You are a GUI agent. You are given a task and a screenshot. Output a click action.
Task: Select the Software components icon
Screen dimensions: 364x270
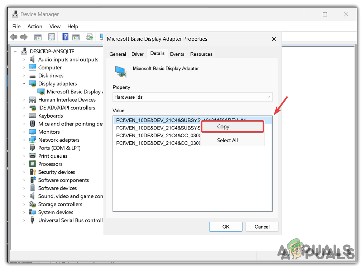pyautogui.click(x=33, y=180)
